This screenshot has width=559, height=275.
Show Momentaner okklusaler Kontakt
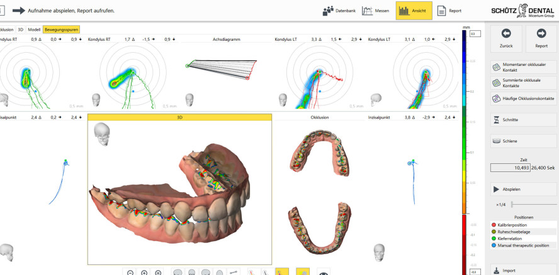(x=523, y=67)
